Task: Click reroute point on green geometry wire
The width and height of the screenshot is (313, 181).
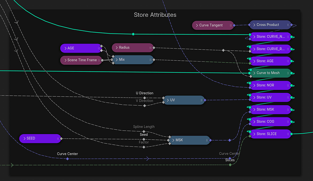Action: pyautogui.click(x=133, y=34)
